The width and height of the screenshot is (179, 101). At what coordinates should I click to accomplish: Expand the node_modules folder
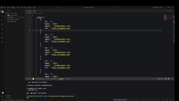tap(13, 15)
